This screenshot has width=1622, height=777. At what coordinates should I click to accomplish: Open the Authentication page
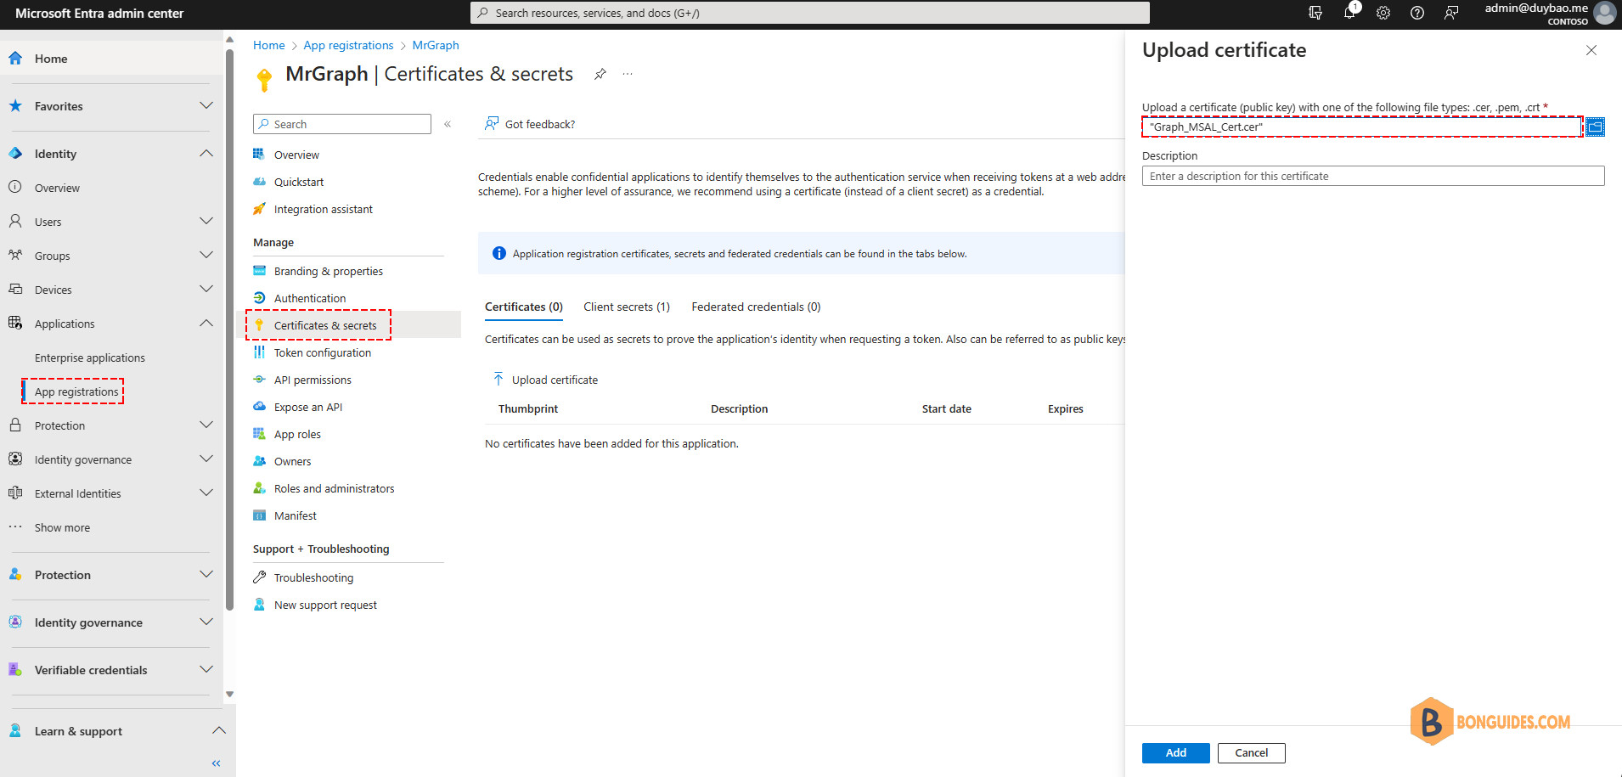coord(310,298)
